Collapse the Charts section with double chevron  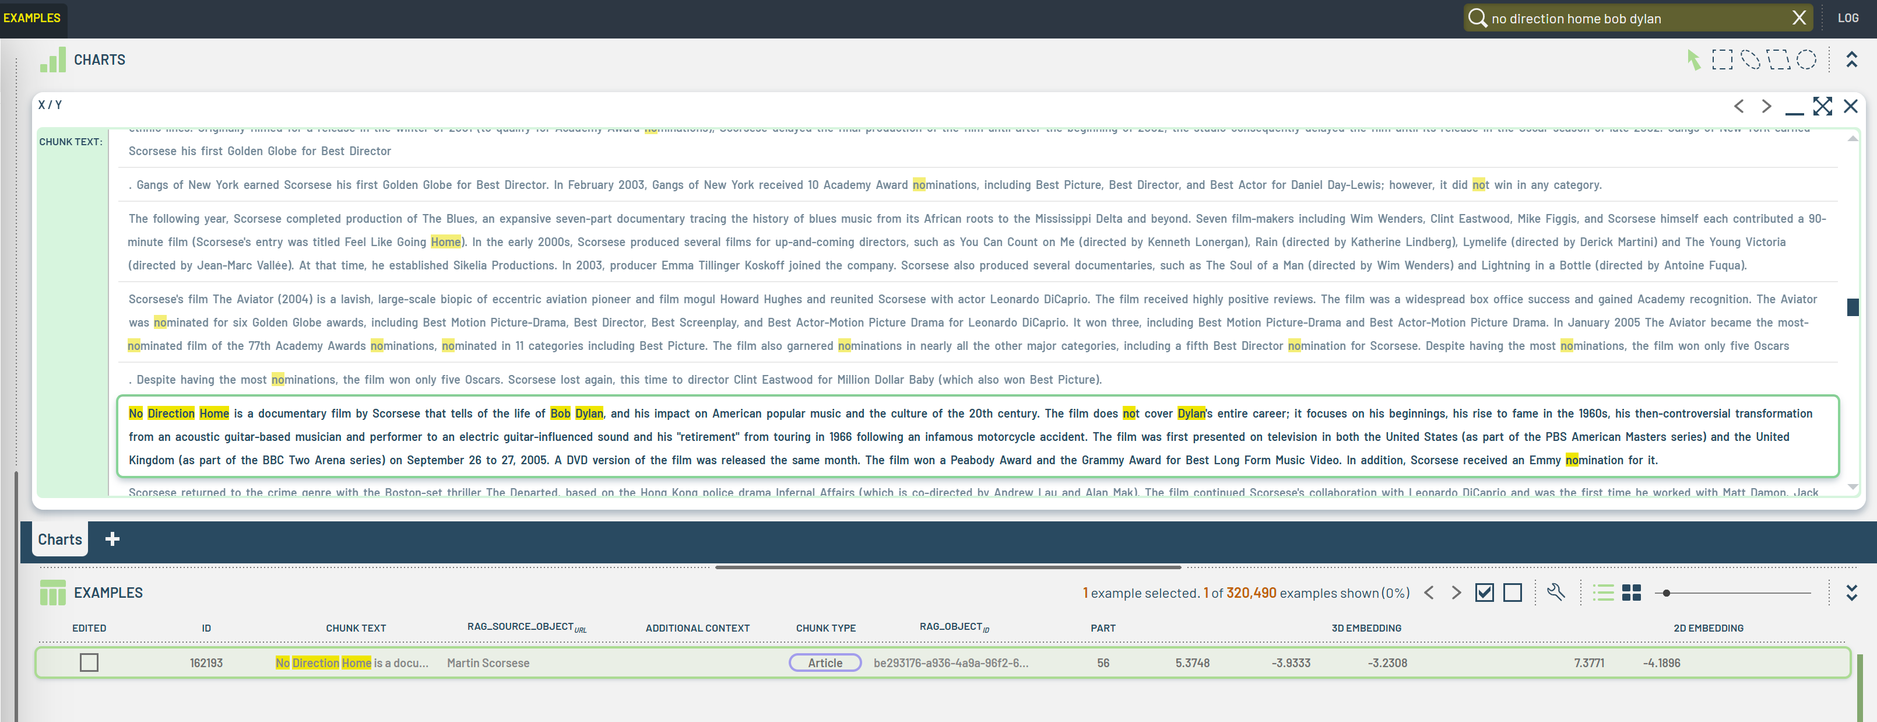(x=1851, y=60)
